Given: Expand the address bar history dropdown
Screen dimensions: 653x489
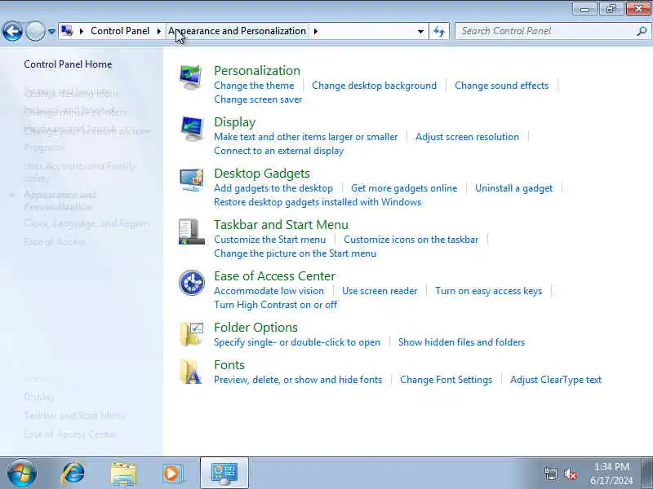Looking at the screenshot, I should [420, 32].
